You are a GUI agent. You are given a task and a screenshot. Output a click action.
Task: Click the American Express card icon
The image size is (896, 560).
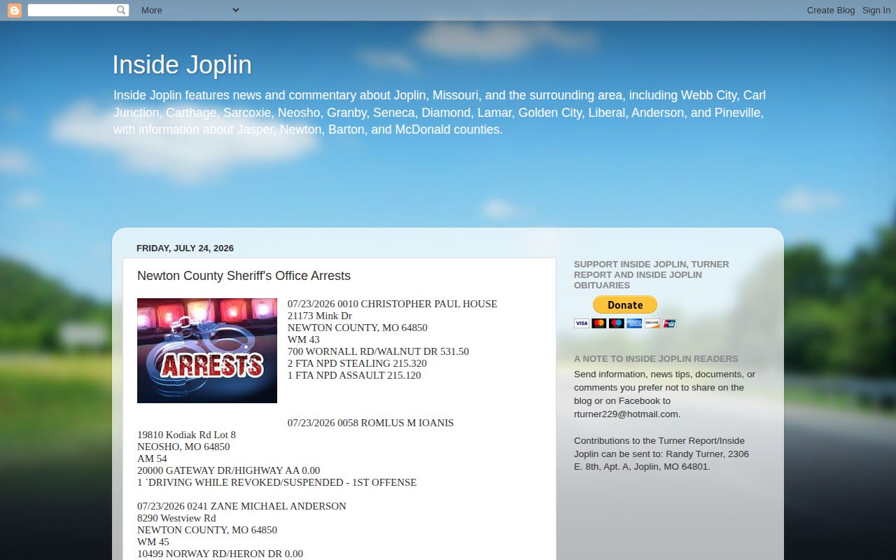coord(633,323)
